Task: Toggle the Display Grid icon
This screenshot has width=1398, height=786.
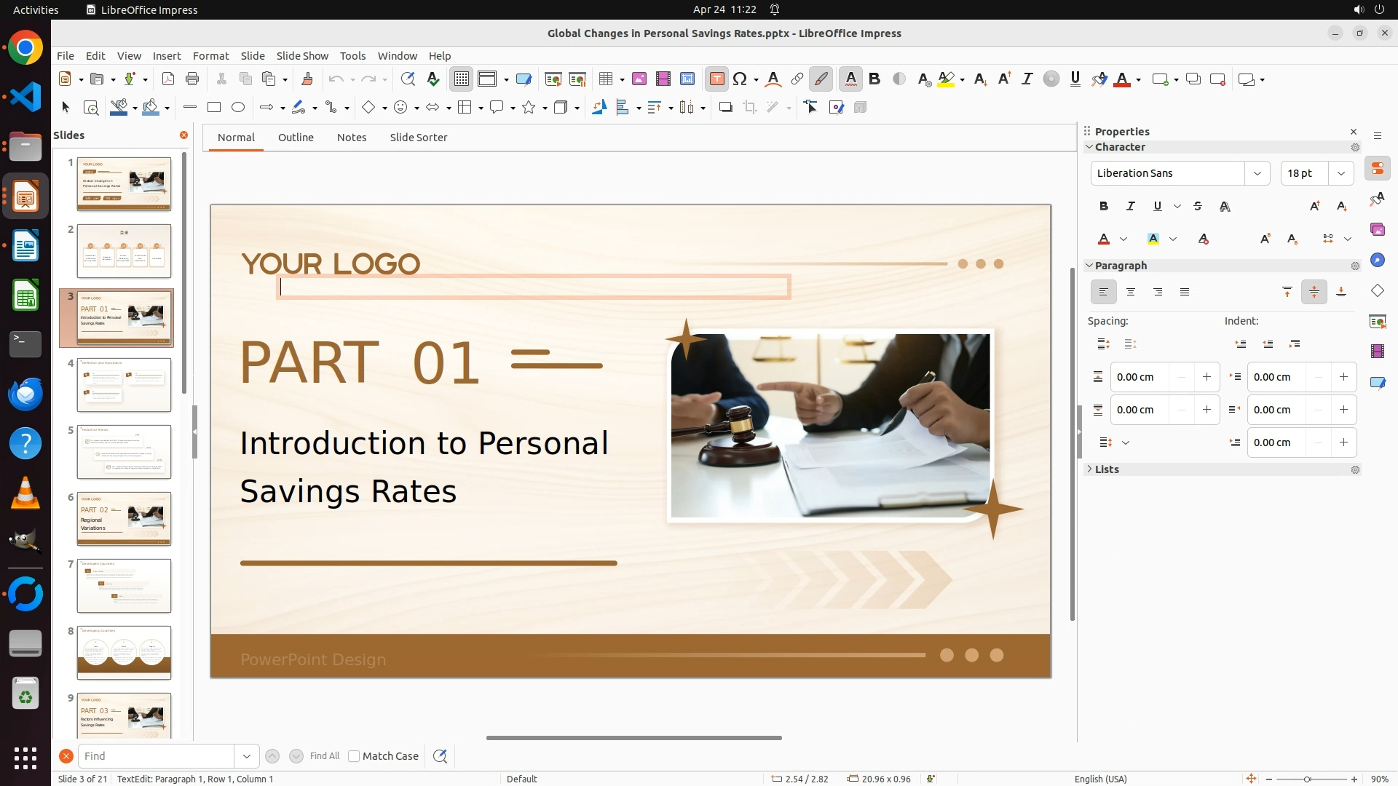Action: pos(462,79)
